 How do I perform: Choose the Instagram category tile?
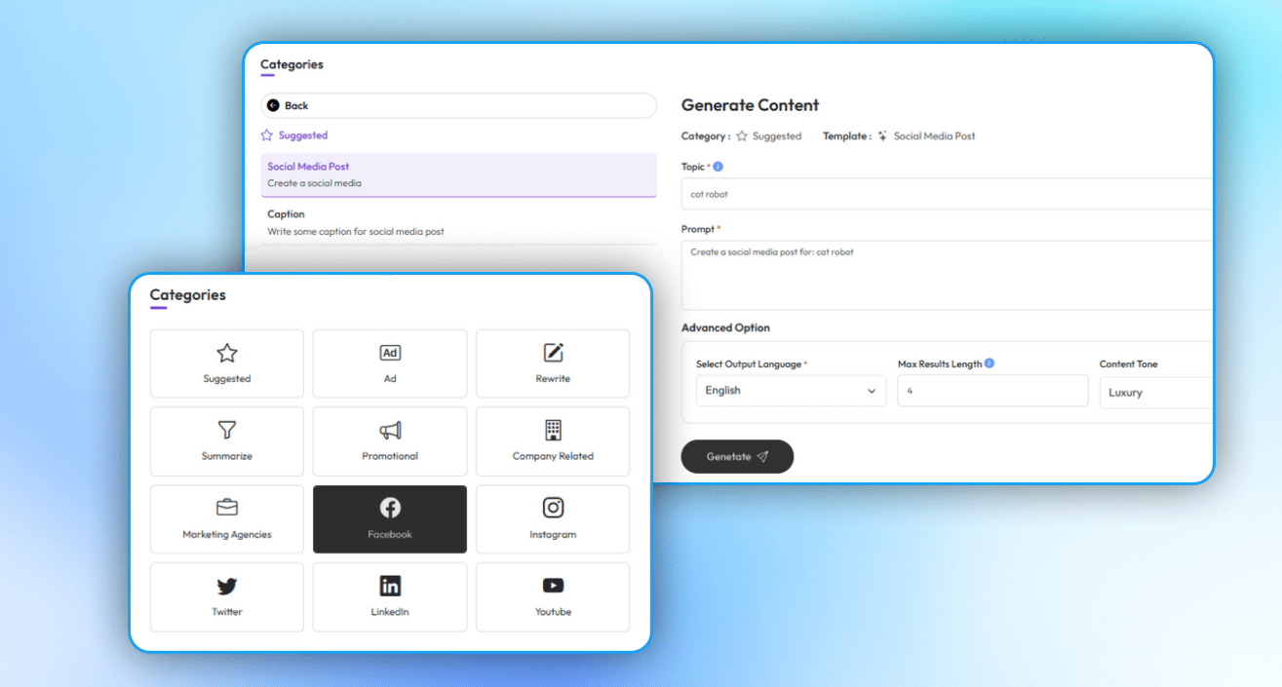553,519
